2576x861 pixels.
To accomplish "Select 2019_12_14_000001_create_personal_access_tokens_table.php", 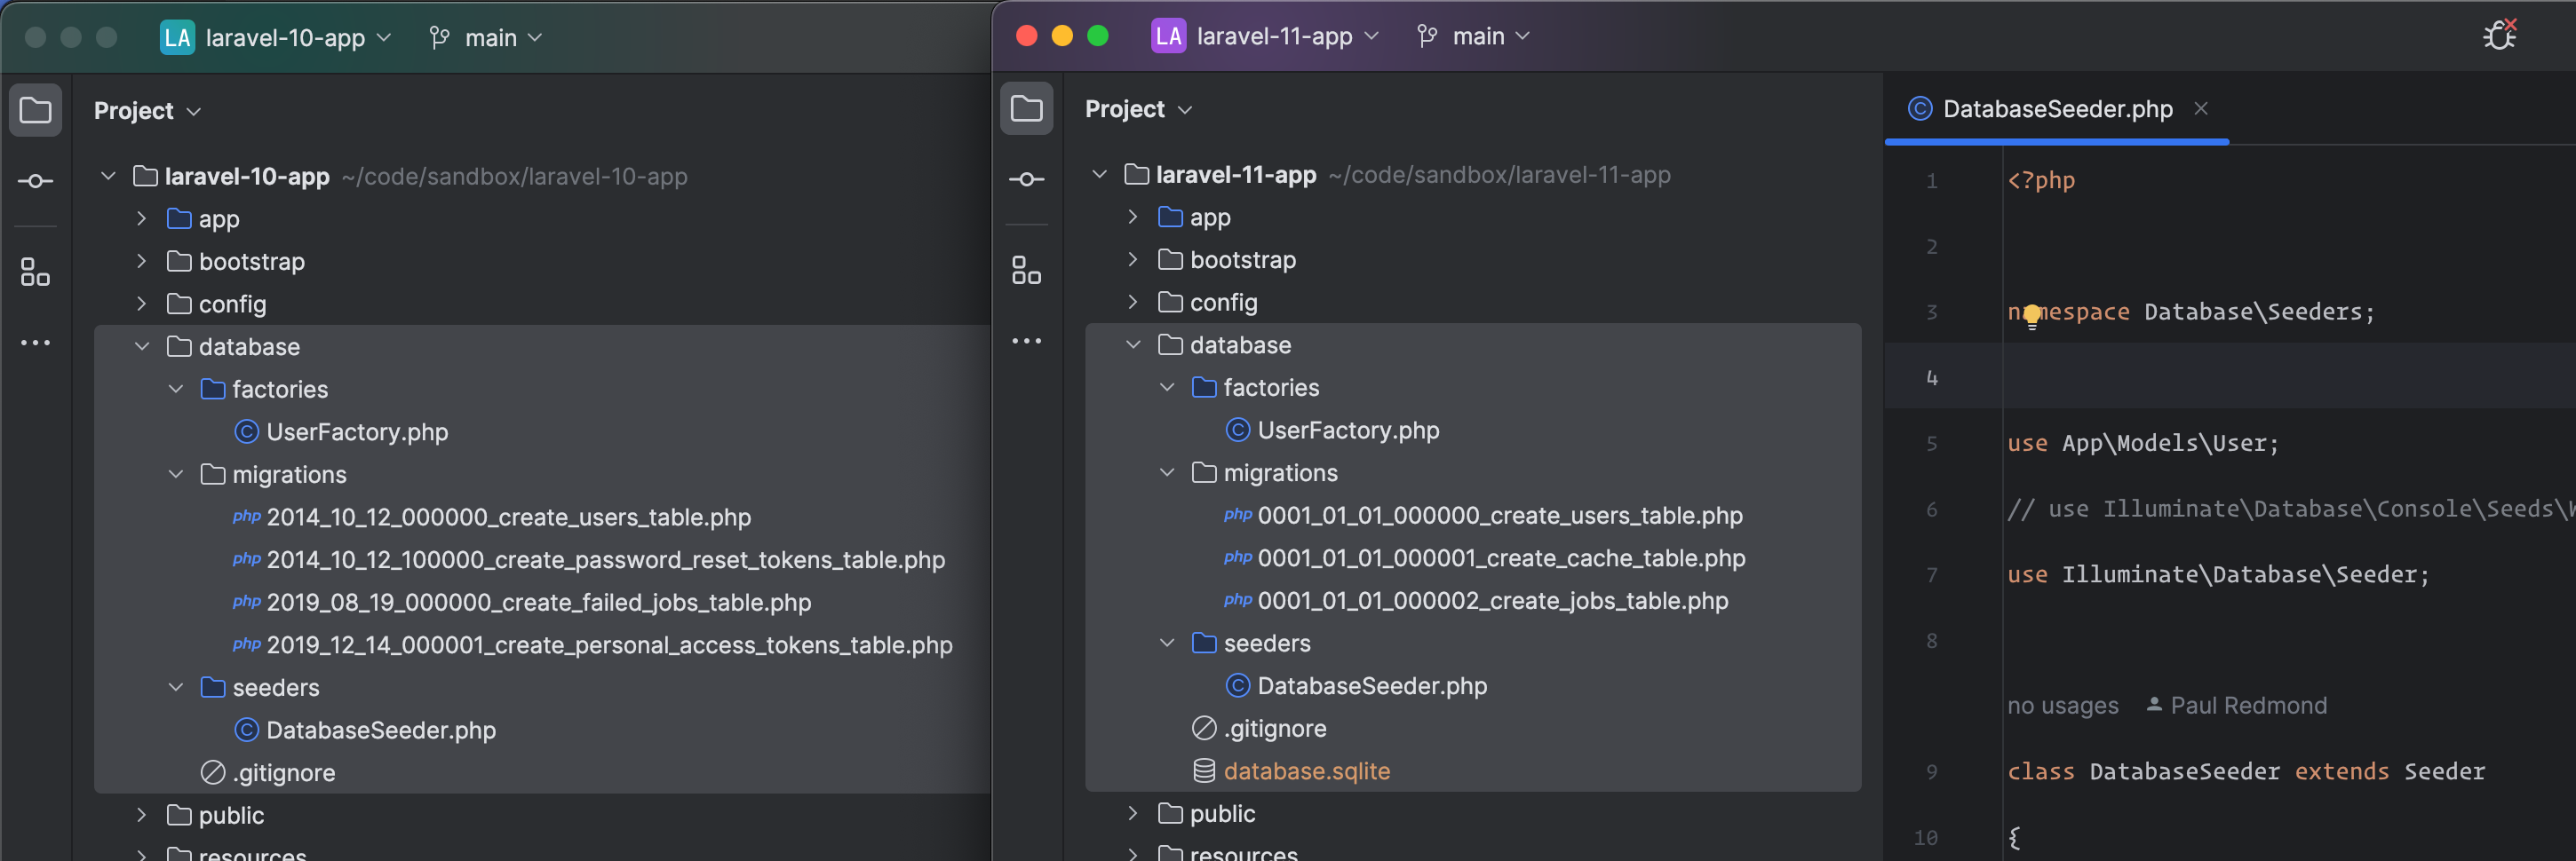I will [609, 644].
